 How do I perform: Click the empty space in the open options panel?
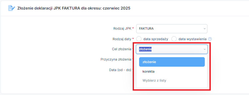[172, 86]
